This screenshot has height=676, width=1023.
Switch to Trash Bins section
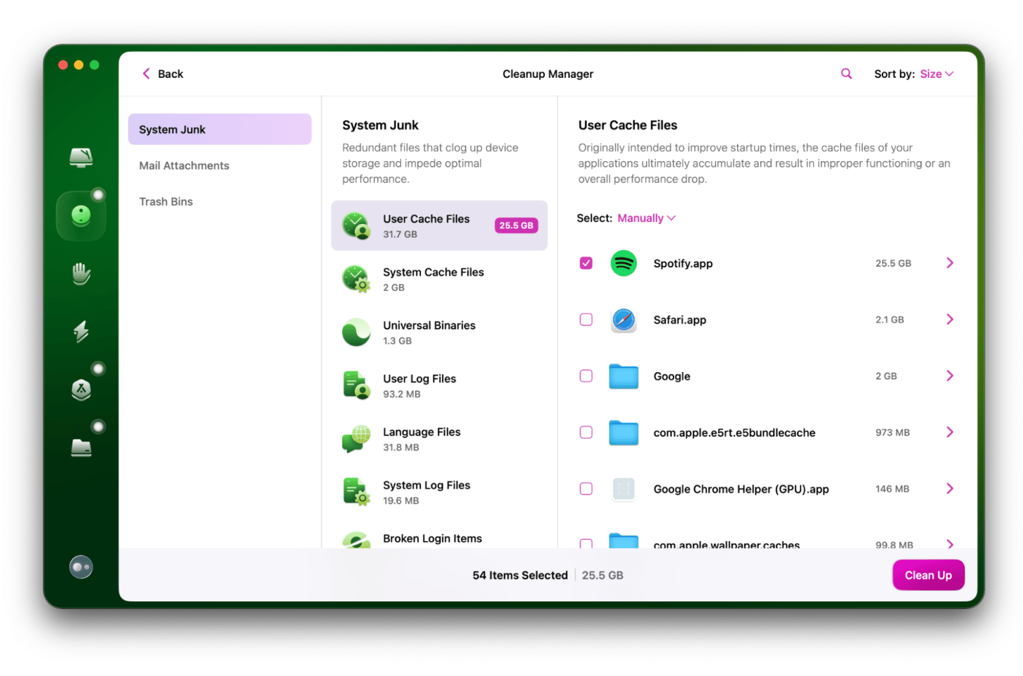click(166, 202)
